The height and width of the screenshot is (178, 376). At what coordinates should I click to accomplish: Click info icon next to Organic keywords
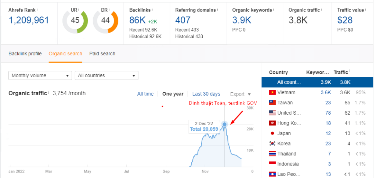click(x=274, y=9)
